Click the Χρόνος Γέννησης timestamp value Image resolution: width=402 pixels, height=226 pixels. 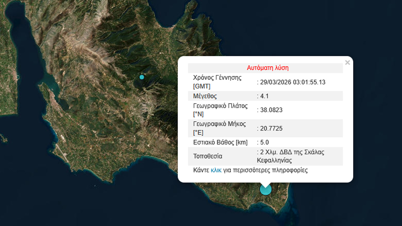click(x=292, y=82)
